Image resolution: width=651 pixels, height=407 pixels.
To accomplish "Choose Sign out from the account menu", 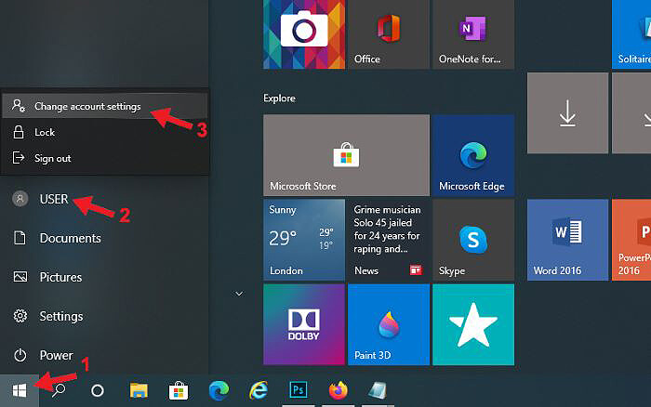I will pyautogui.click(x=104, y=158).
